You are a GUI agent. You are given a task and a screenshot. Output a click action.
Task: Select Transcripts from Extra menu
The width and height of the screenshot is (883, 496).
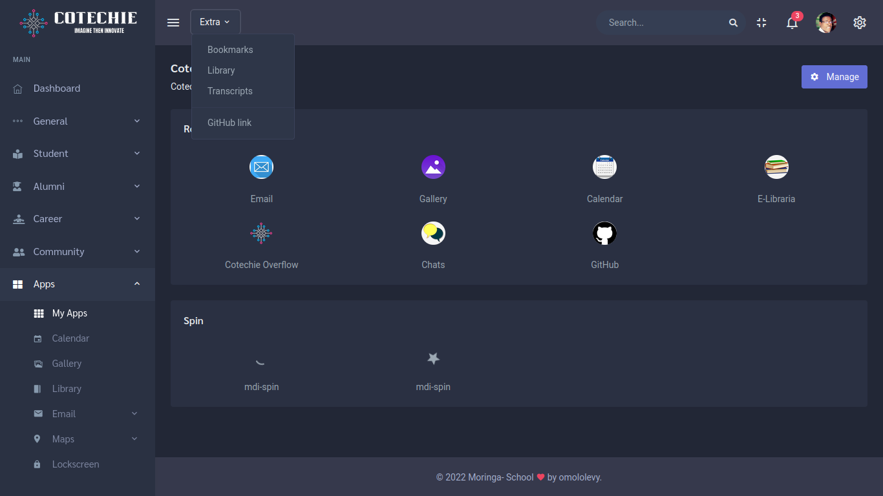pos(243,91)
